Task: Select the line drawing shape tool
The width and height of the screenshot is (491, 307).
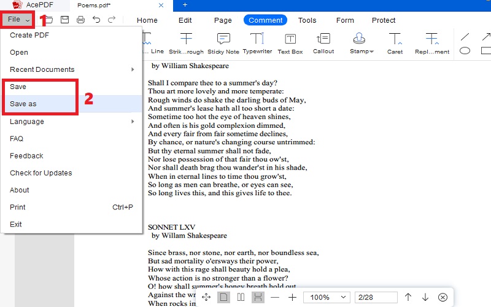Action: [465, 37]
